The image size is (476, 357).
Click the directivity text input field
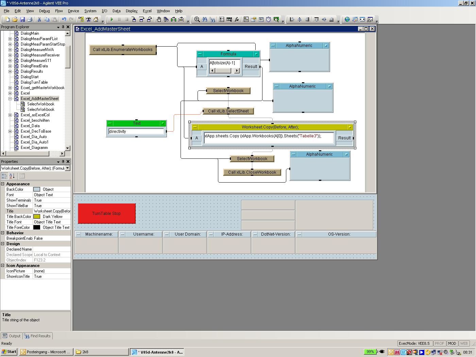[136, 132]
